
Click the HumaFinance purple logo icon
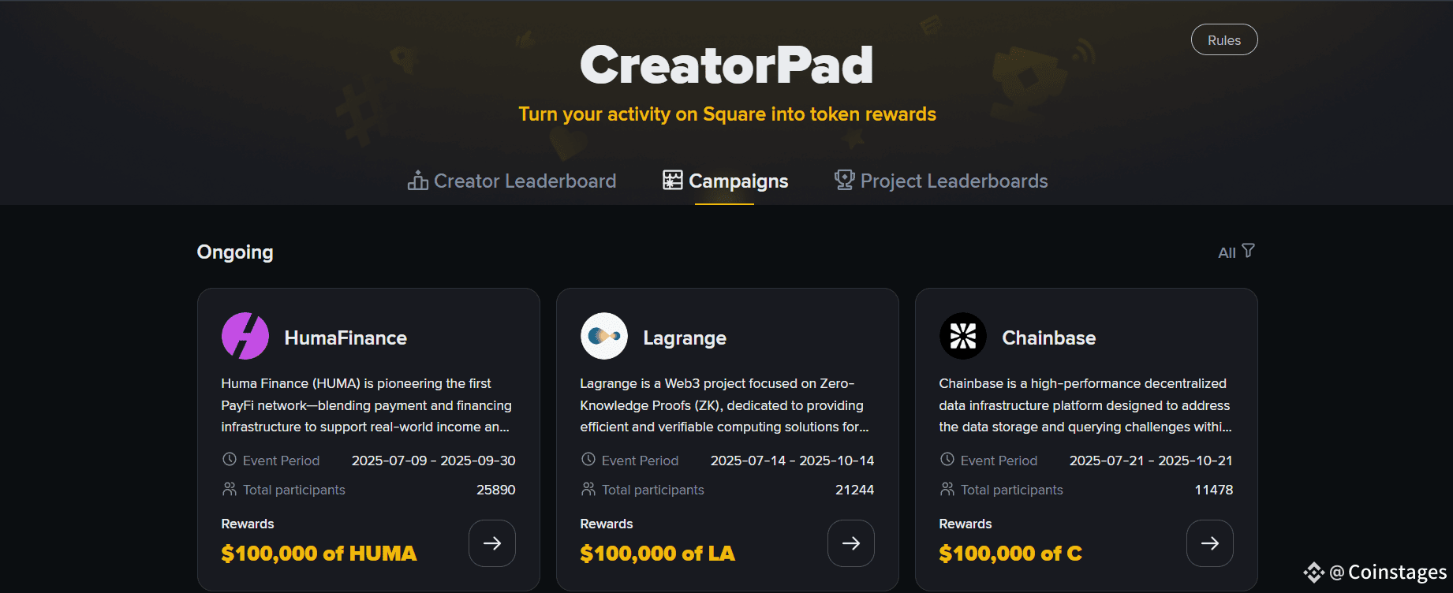coord(245,336)
